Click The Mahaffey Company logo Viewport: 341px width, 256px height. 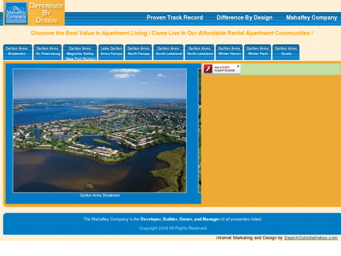(16, 13)
